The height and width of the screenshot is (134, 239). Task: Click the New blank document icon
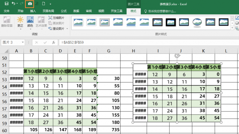tap(43, 4)
